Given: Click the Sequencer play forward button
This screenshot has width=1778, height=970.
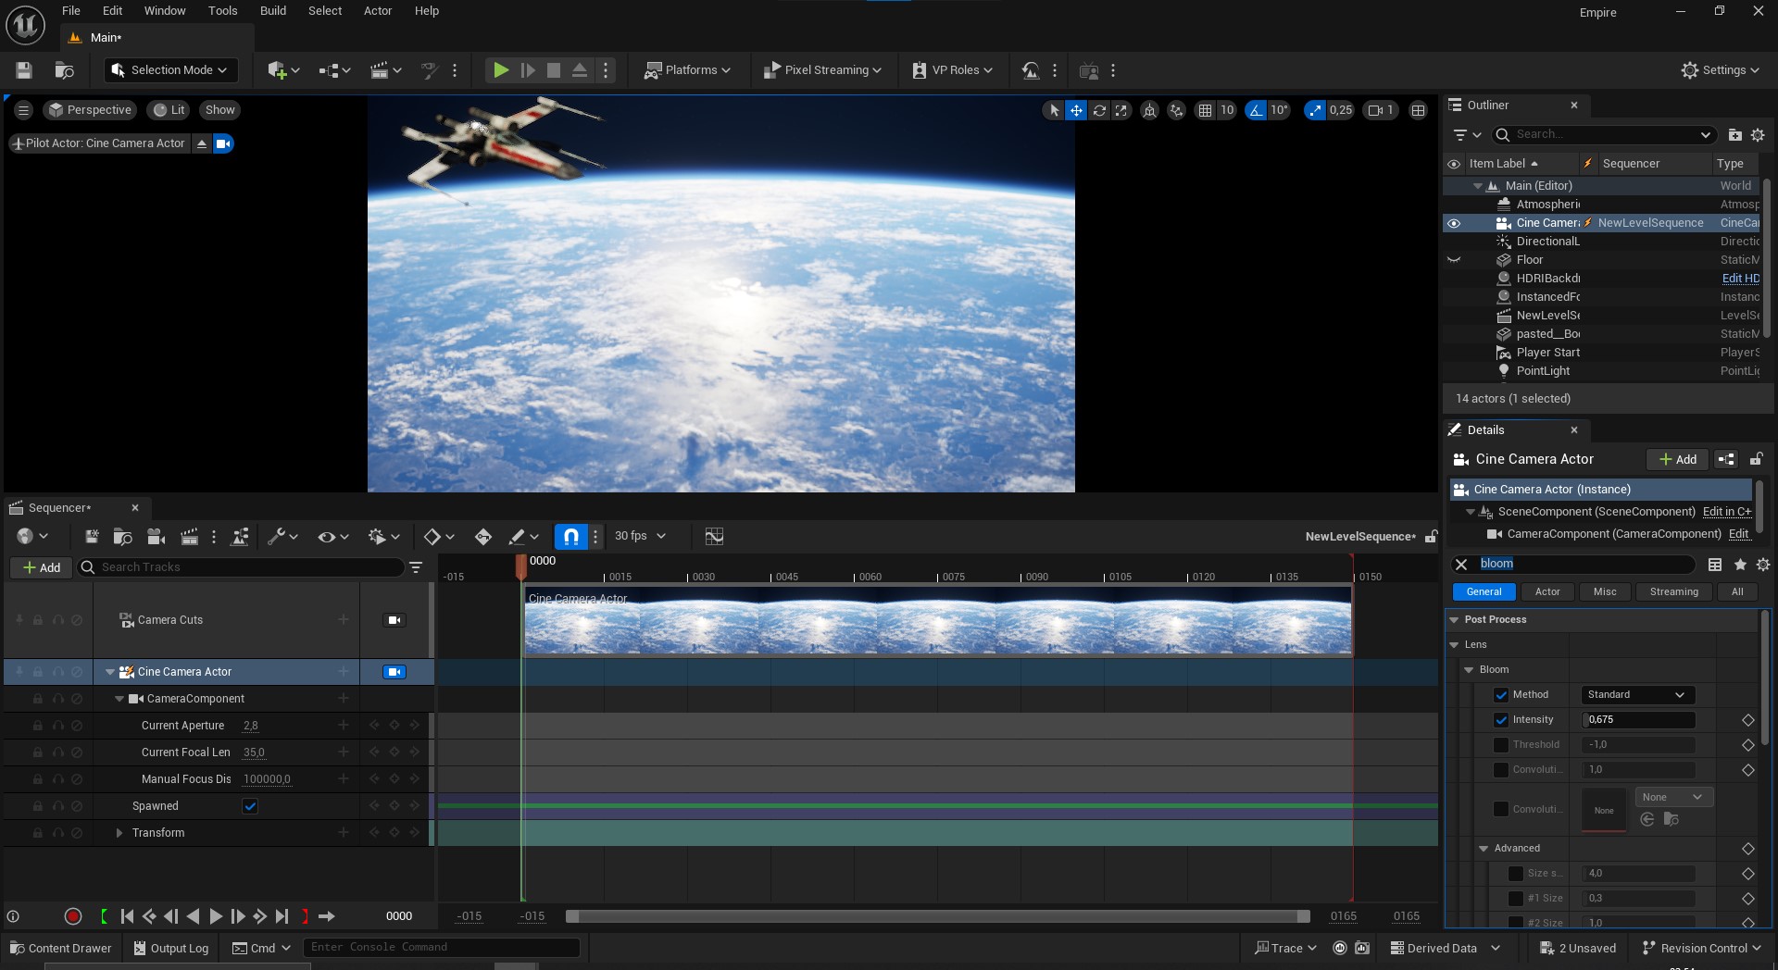Looking at the screenshot, I should coord(216,917).
